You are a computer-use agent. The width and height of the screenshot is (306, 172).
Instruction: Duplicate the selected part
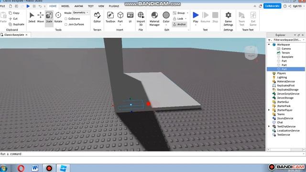pyautogui.click(x=17, y=24)
